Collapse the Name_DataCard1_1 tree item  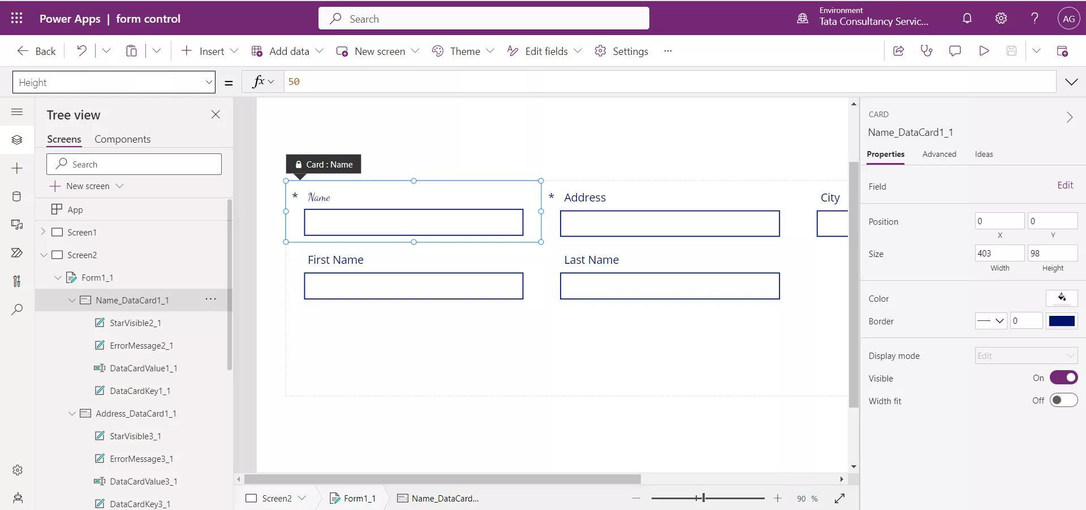[x=72, y=301]
